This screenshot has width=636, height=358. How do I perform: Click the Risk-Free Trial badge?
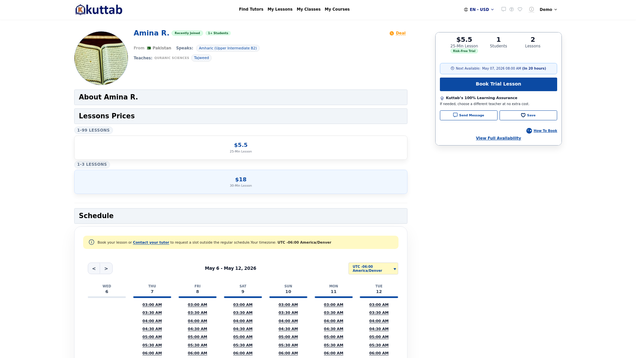point(464,51)
